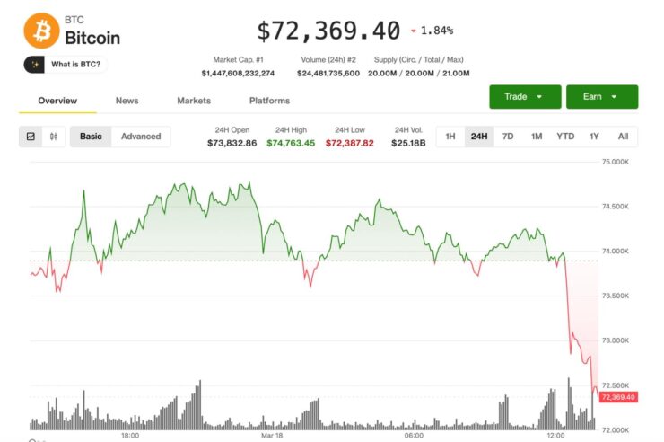Click the 24H High value
664x442 pixels.
(x=291, y=143)
